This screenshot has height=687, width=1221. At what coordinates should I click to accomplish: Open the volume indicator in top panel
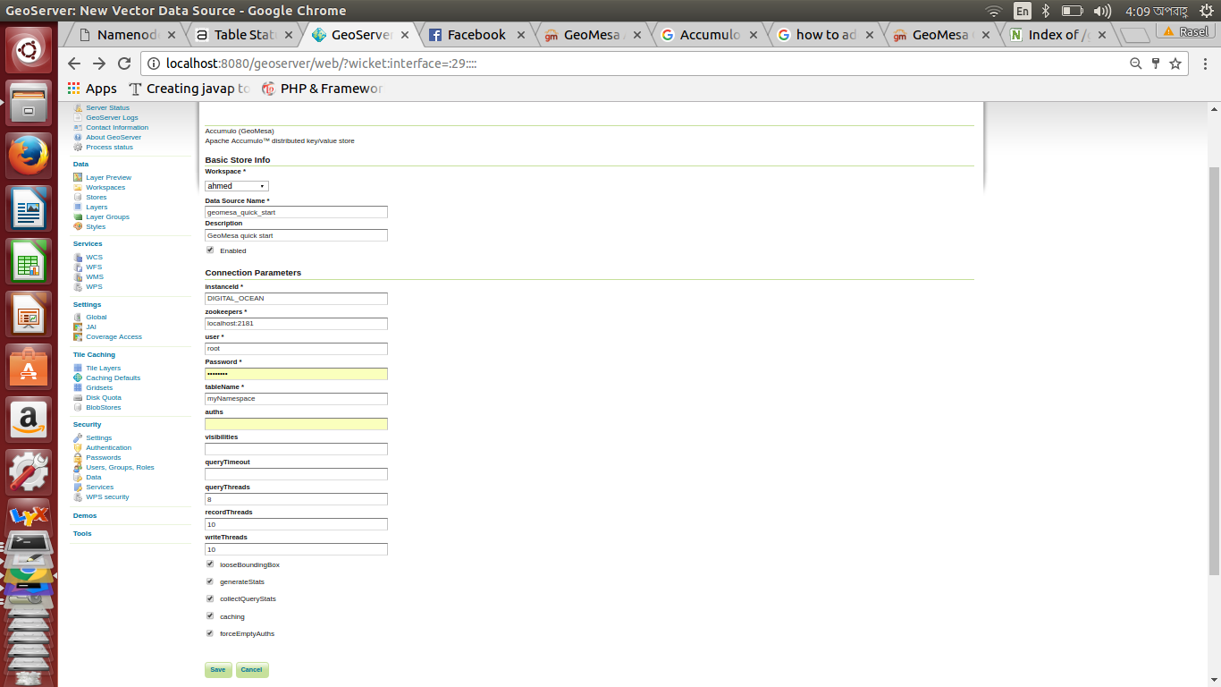[1102, 11]
